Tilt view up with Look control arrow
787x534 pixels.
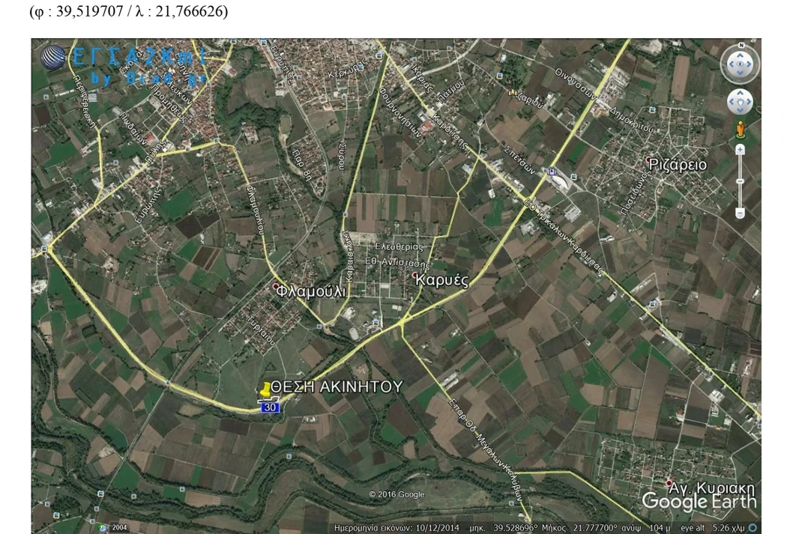(x=740, y=55)
